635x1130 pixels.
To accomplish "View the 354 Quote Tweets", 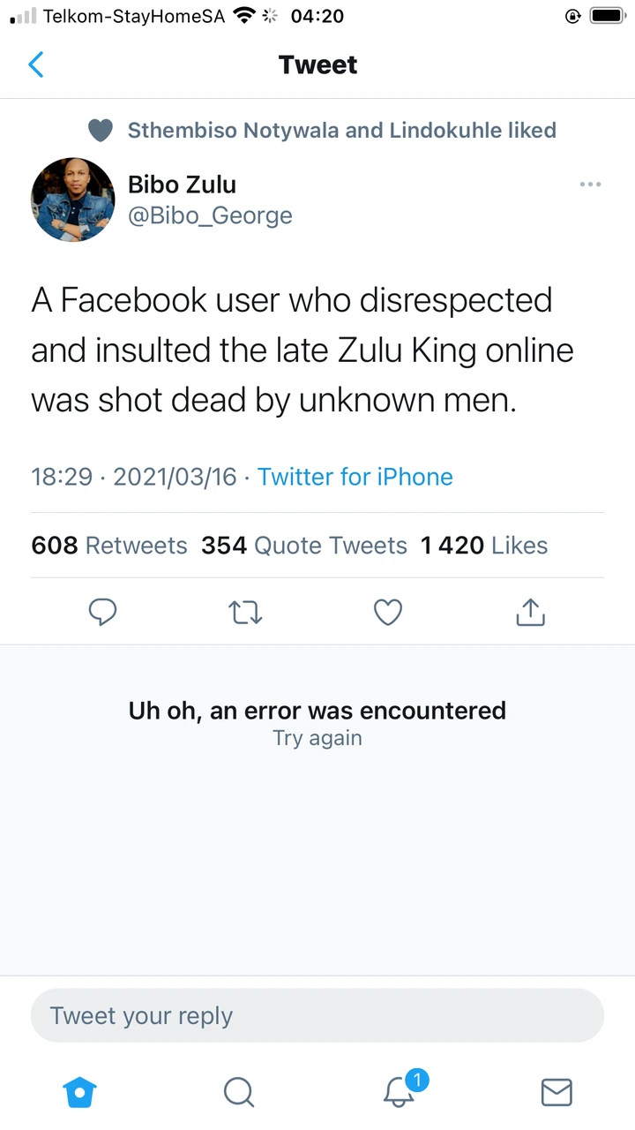I will (x=304, y=546).
